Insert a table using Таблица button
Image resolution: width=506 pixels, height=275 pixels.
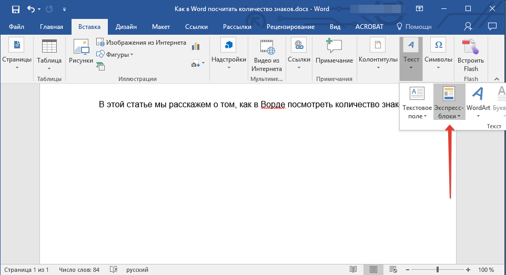49,53
